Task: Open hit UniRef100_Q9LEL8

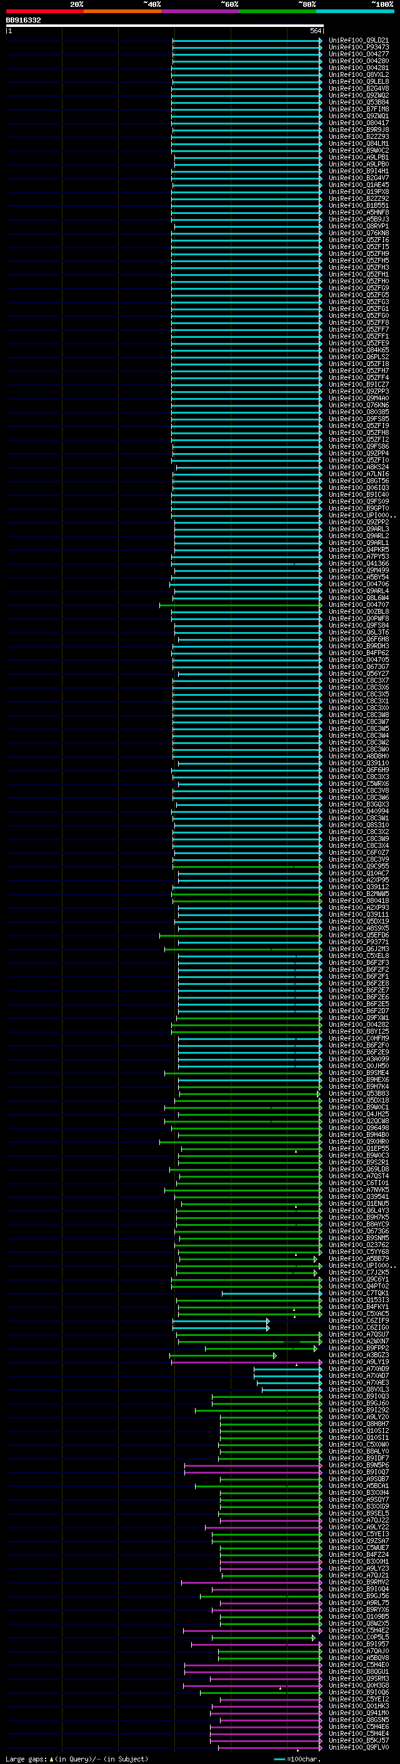Action: click(x=358, y=81)
